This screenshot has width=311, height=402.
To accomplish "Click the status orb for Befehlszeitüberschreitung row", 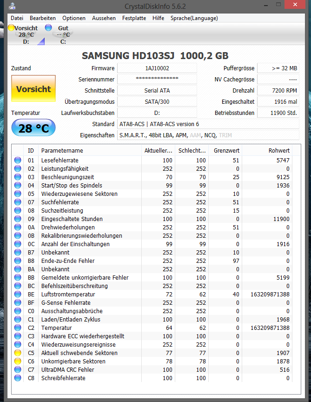I will pyautogui.click(x=18, y=286).
